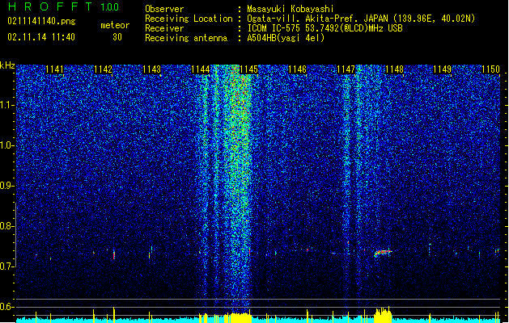Click the 1146 time marker
The image size is (509, 323).
[297, 69]
